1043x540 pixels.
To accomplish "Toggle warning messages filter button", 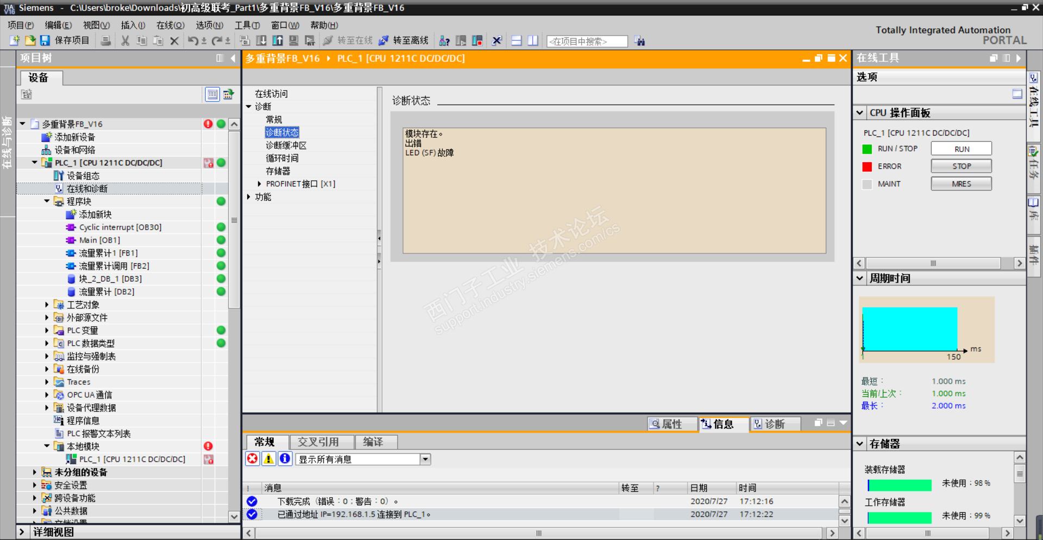I will (269, 459).
